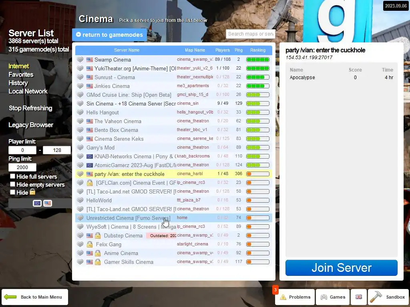Open History server list

(x=18, y=83)
